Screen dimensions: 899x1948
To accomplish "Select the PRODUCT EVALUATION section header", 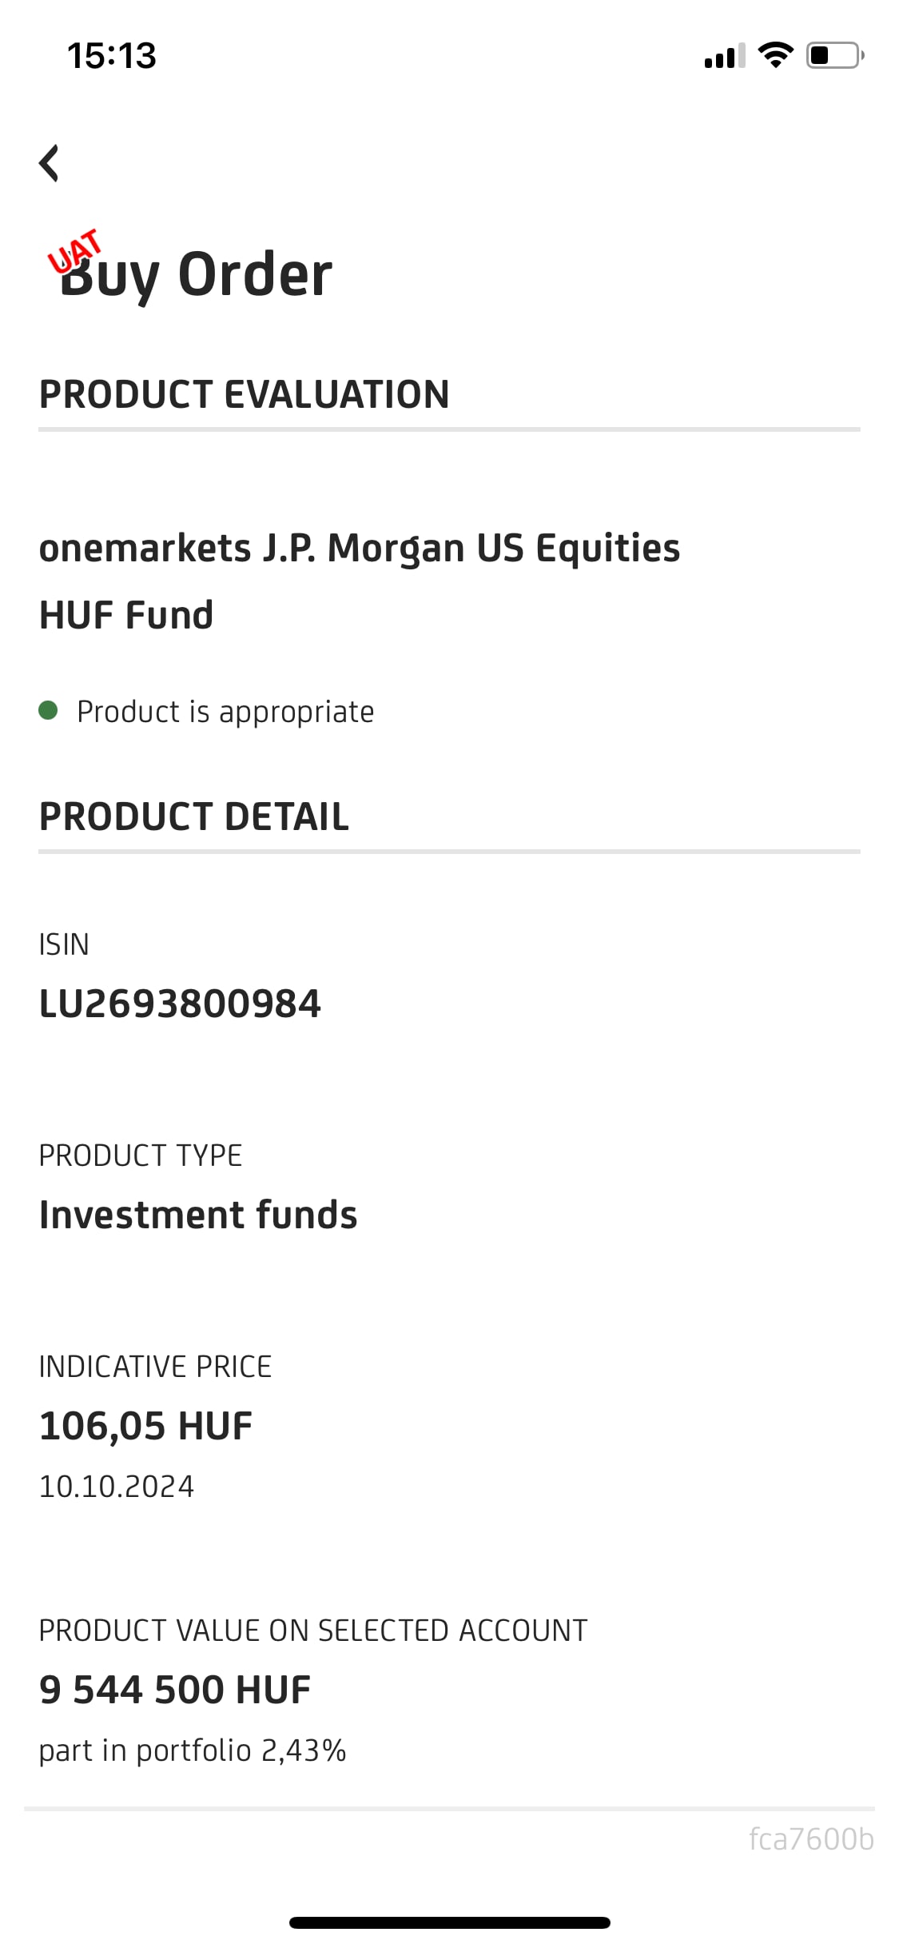I will coord(245,394).
